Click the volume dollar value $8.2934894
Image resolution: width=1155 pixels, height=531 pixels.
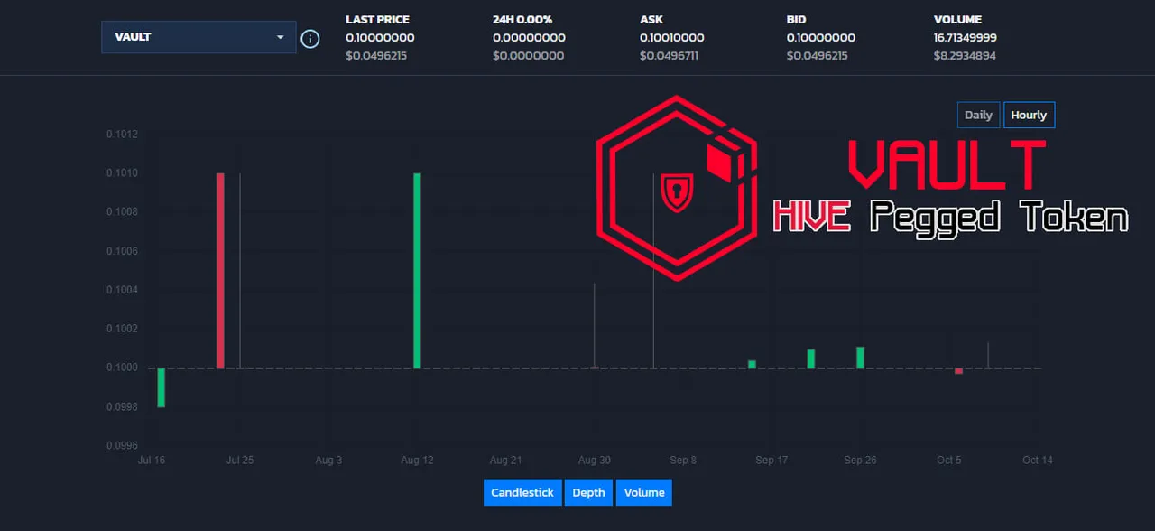click(x=965, y=56)
